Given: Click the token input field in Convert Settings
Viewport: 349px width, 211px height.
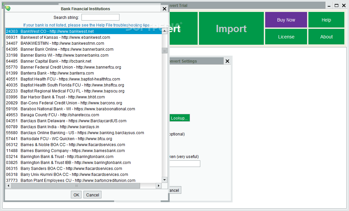Looking at the screenshot, I should click(x=185, y=164).
